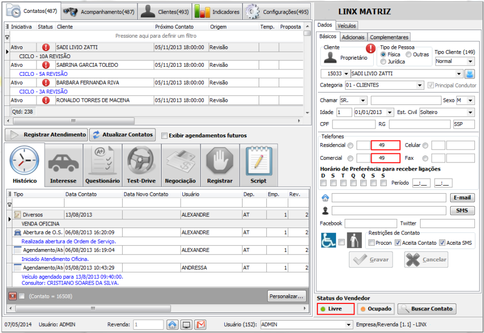The image size is (484, 333).
Task: Click the red alert icon for SADI LIVIO ZATTI row
Action: pos(46,47)
